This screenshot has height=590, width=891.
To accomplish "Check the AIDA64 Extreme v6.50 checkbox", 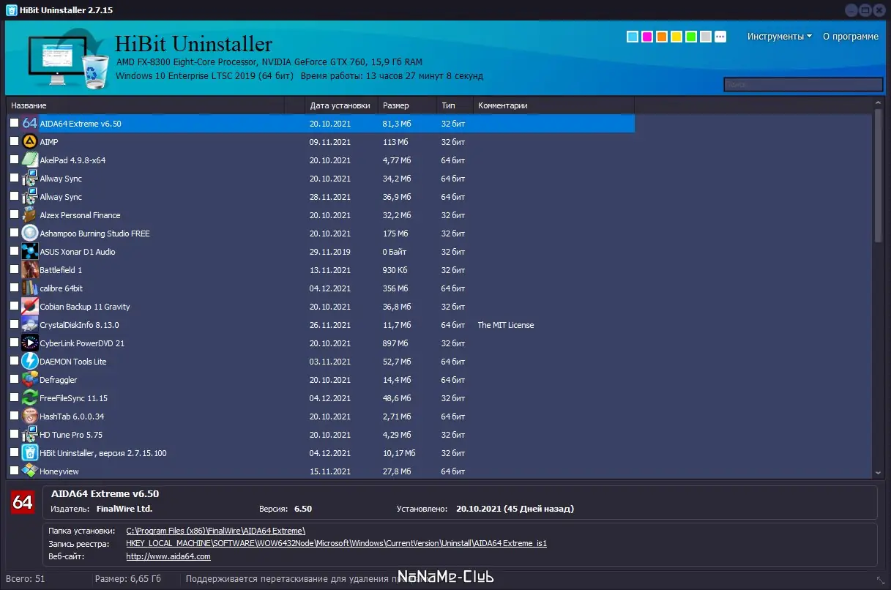I will click(14, 123).
